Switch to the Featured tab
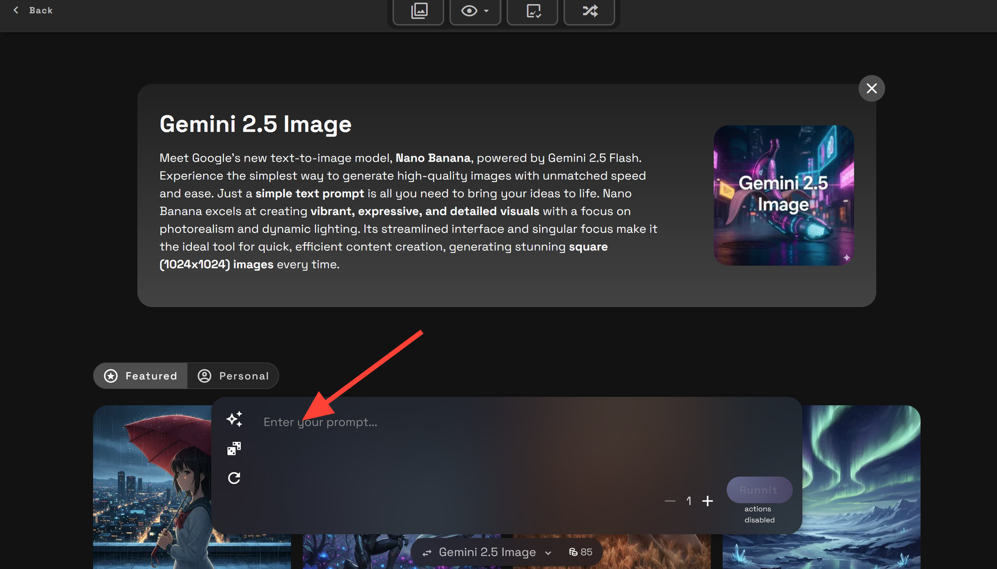This screenshot has height=569, width=997. 140,376
